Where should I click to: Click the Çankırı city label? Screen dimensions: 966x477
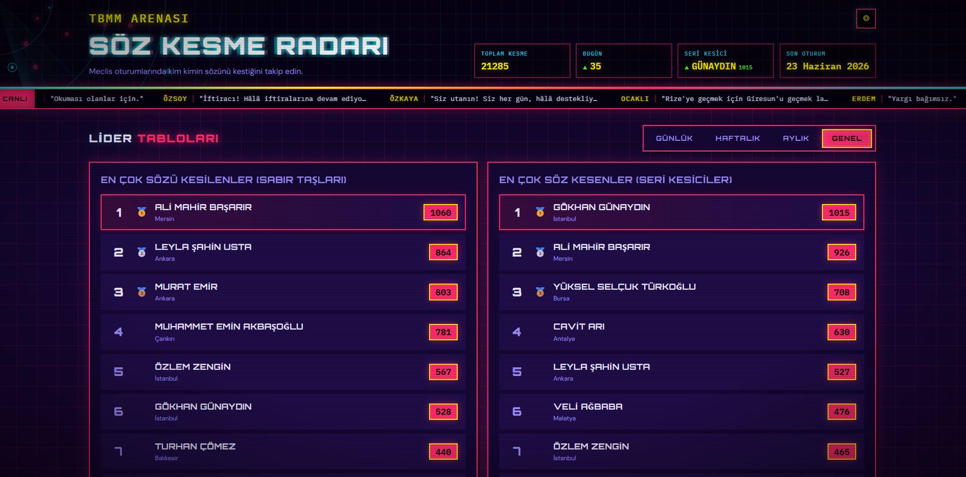tap(164, 339)
